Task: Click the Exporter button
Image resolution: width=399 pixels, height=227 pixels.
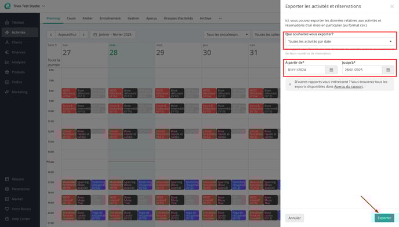Action: pos(384,218)
